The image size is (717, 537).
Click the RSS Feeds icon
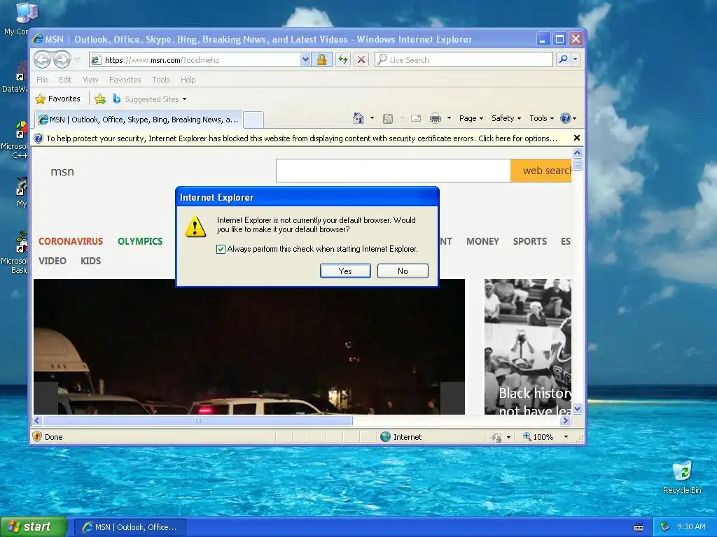click(388, 119)
